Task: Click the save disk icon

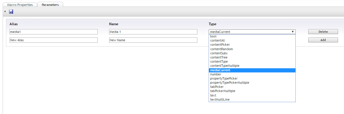Action: (x=11, y=12)
